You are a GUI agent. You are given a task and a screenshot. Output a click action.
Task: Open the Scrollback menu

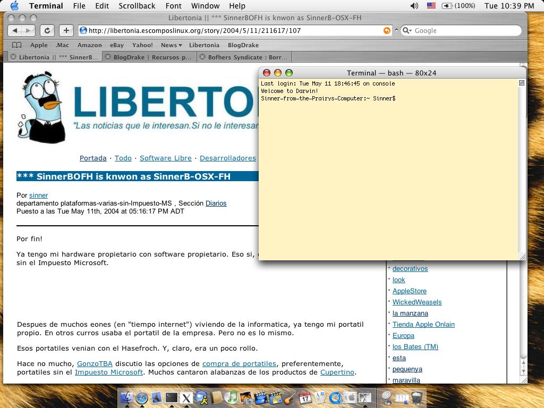(x=137, y=6)
